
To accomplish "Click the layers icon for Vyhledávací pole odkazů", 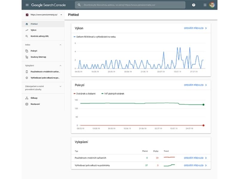I will (x=27, y=78).
